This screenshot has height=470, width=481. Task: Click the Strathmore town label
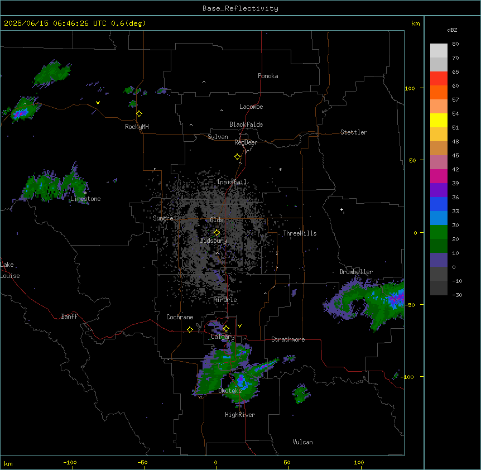point(288,339)
